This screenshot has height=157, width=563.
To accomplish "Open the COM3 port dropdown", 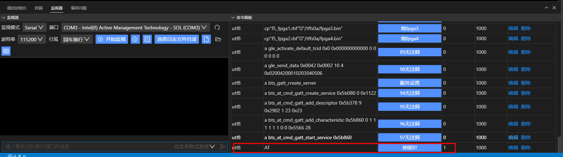I will click(x=135, y=28).
